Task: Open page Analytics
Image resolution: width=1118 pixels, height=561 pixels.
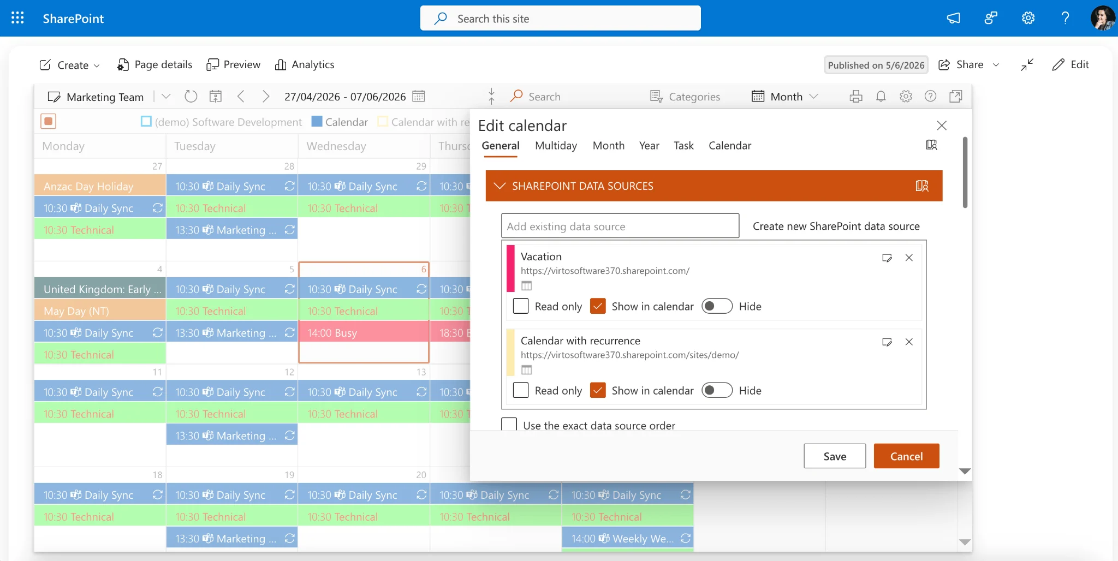Action: coord(305,64)
